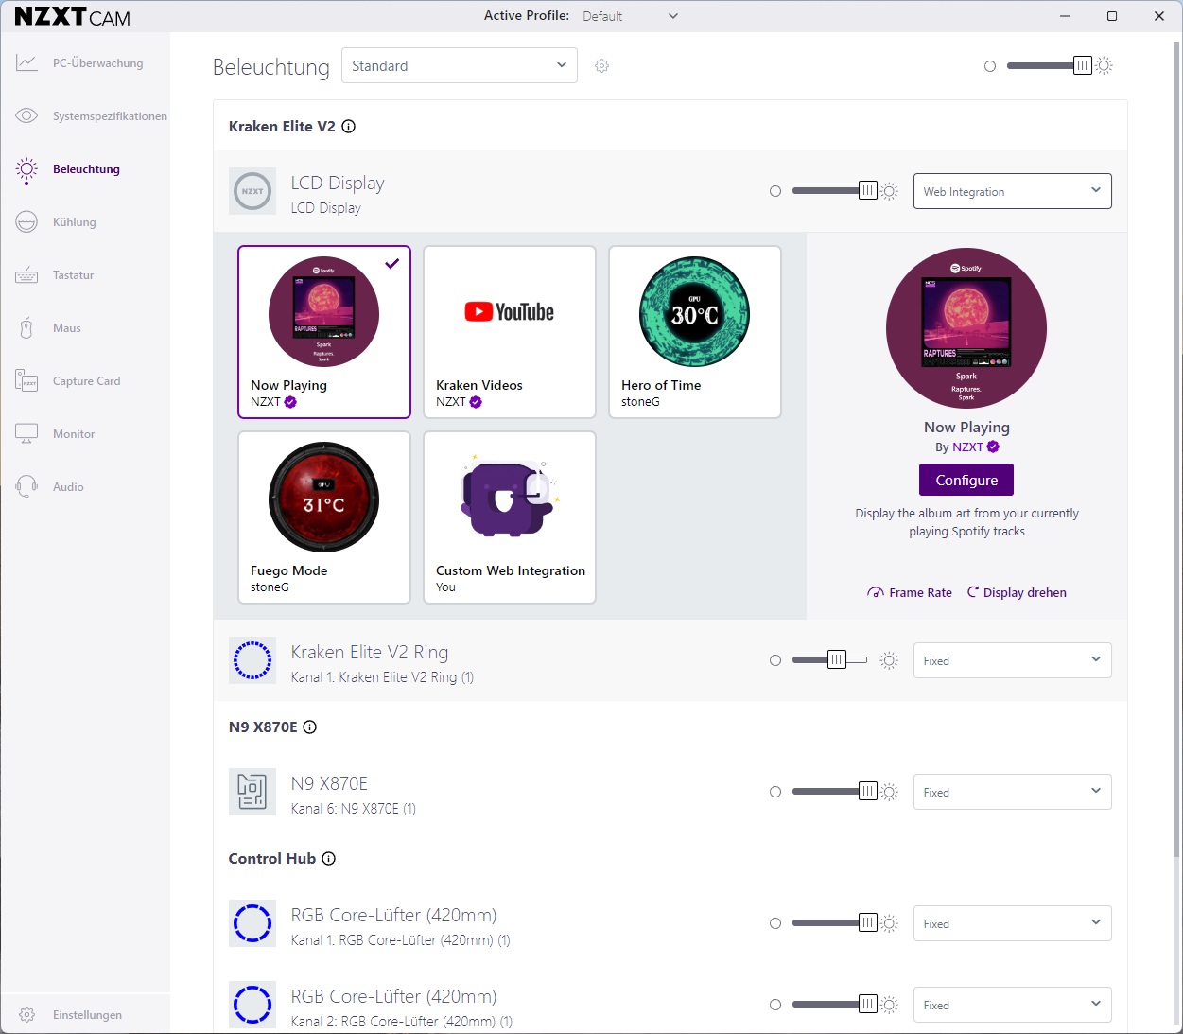The image size is (1183, 1034).
Task: Select the Kraken Videos YouTube integration card
Action: 510,332
